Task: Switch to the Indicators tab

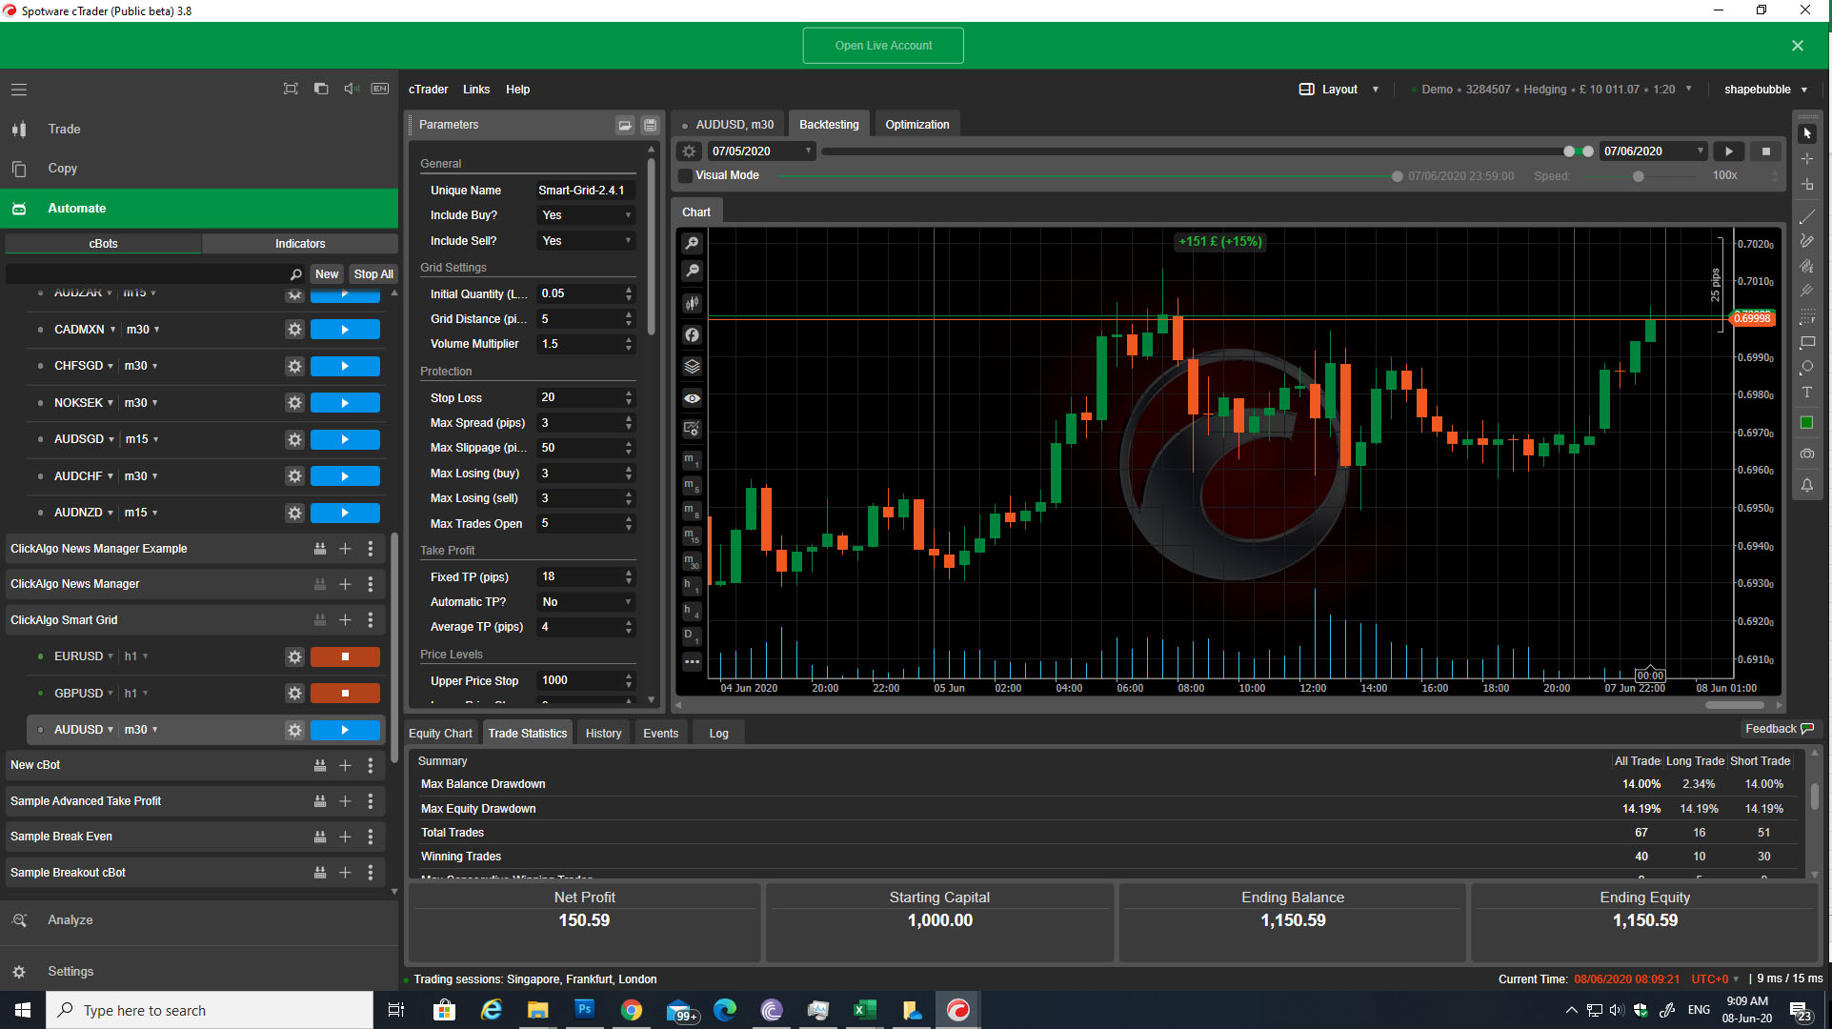Action: [300, 244]
